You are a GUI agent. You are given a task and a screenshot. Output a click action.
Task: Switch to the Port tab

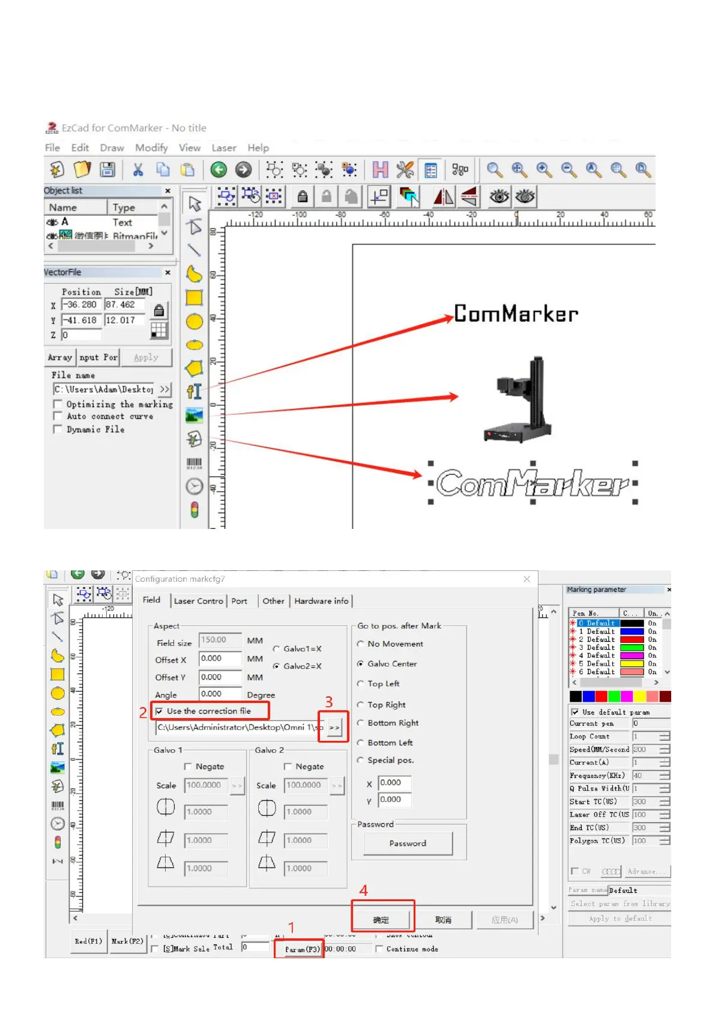(239, 601)
